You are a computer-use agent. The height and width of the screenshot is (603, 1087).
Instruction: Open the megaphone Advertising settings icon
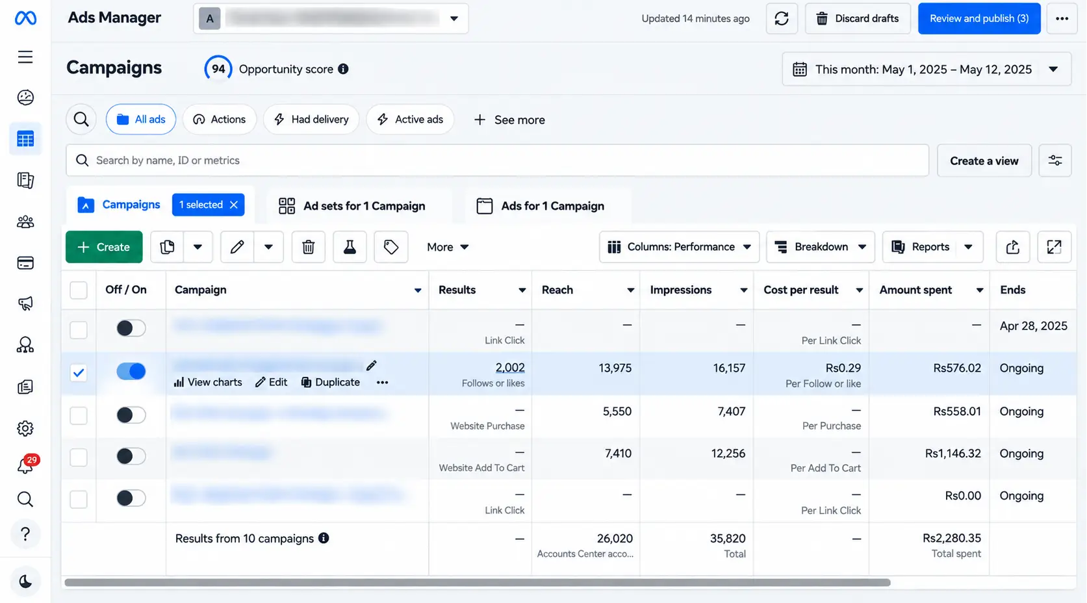tap(25, 303)
